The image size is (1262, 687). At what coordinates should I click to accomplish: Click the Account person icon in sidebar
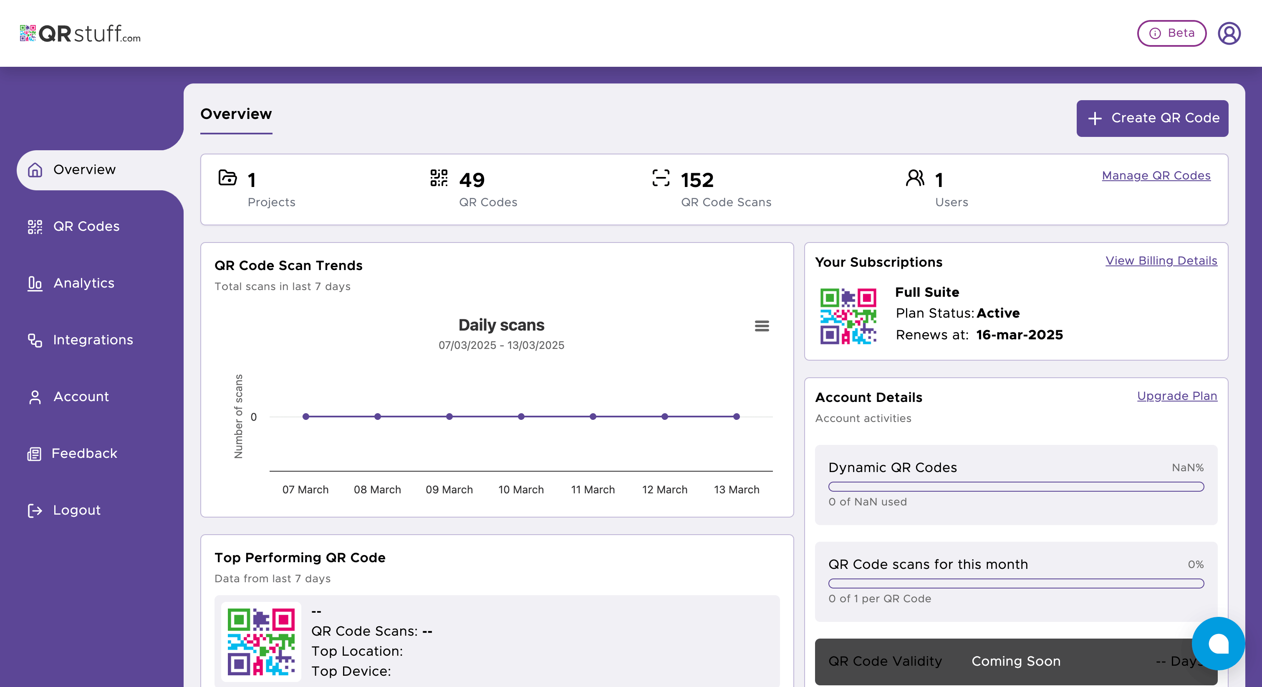35,397
